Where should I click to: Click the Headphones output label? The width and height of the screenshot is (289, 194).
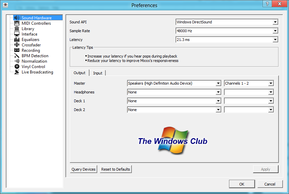point(84,92)
